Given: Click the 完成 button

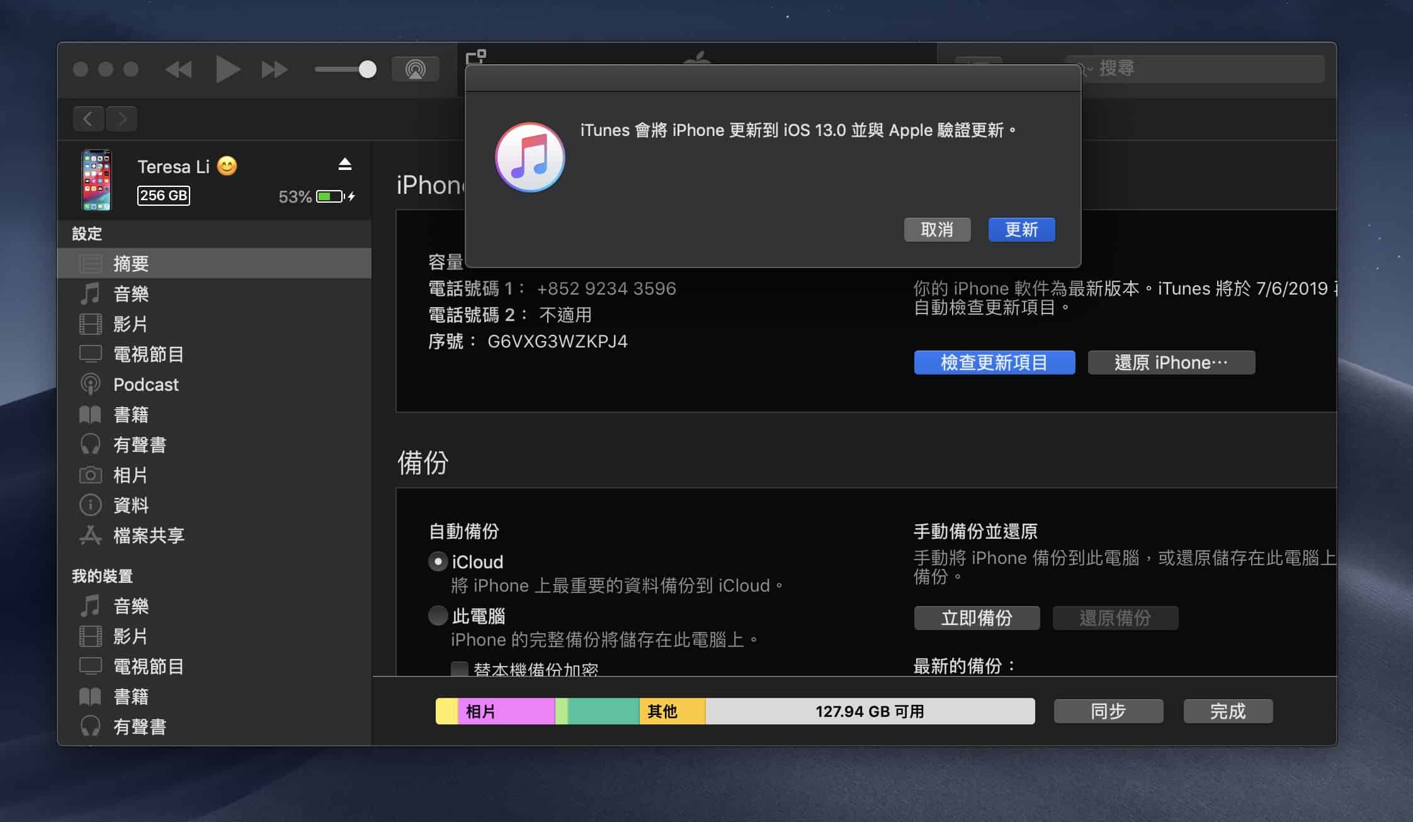Looking at the screenshot, I should click(x=1228, y=711).
